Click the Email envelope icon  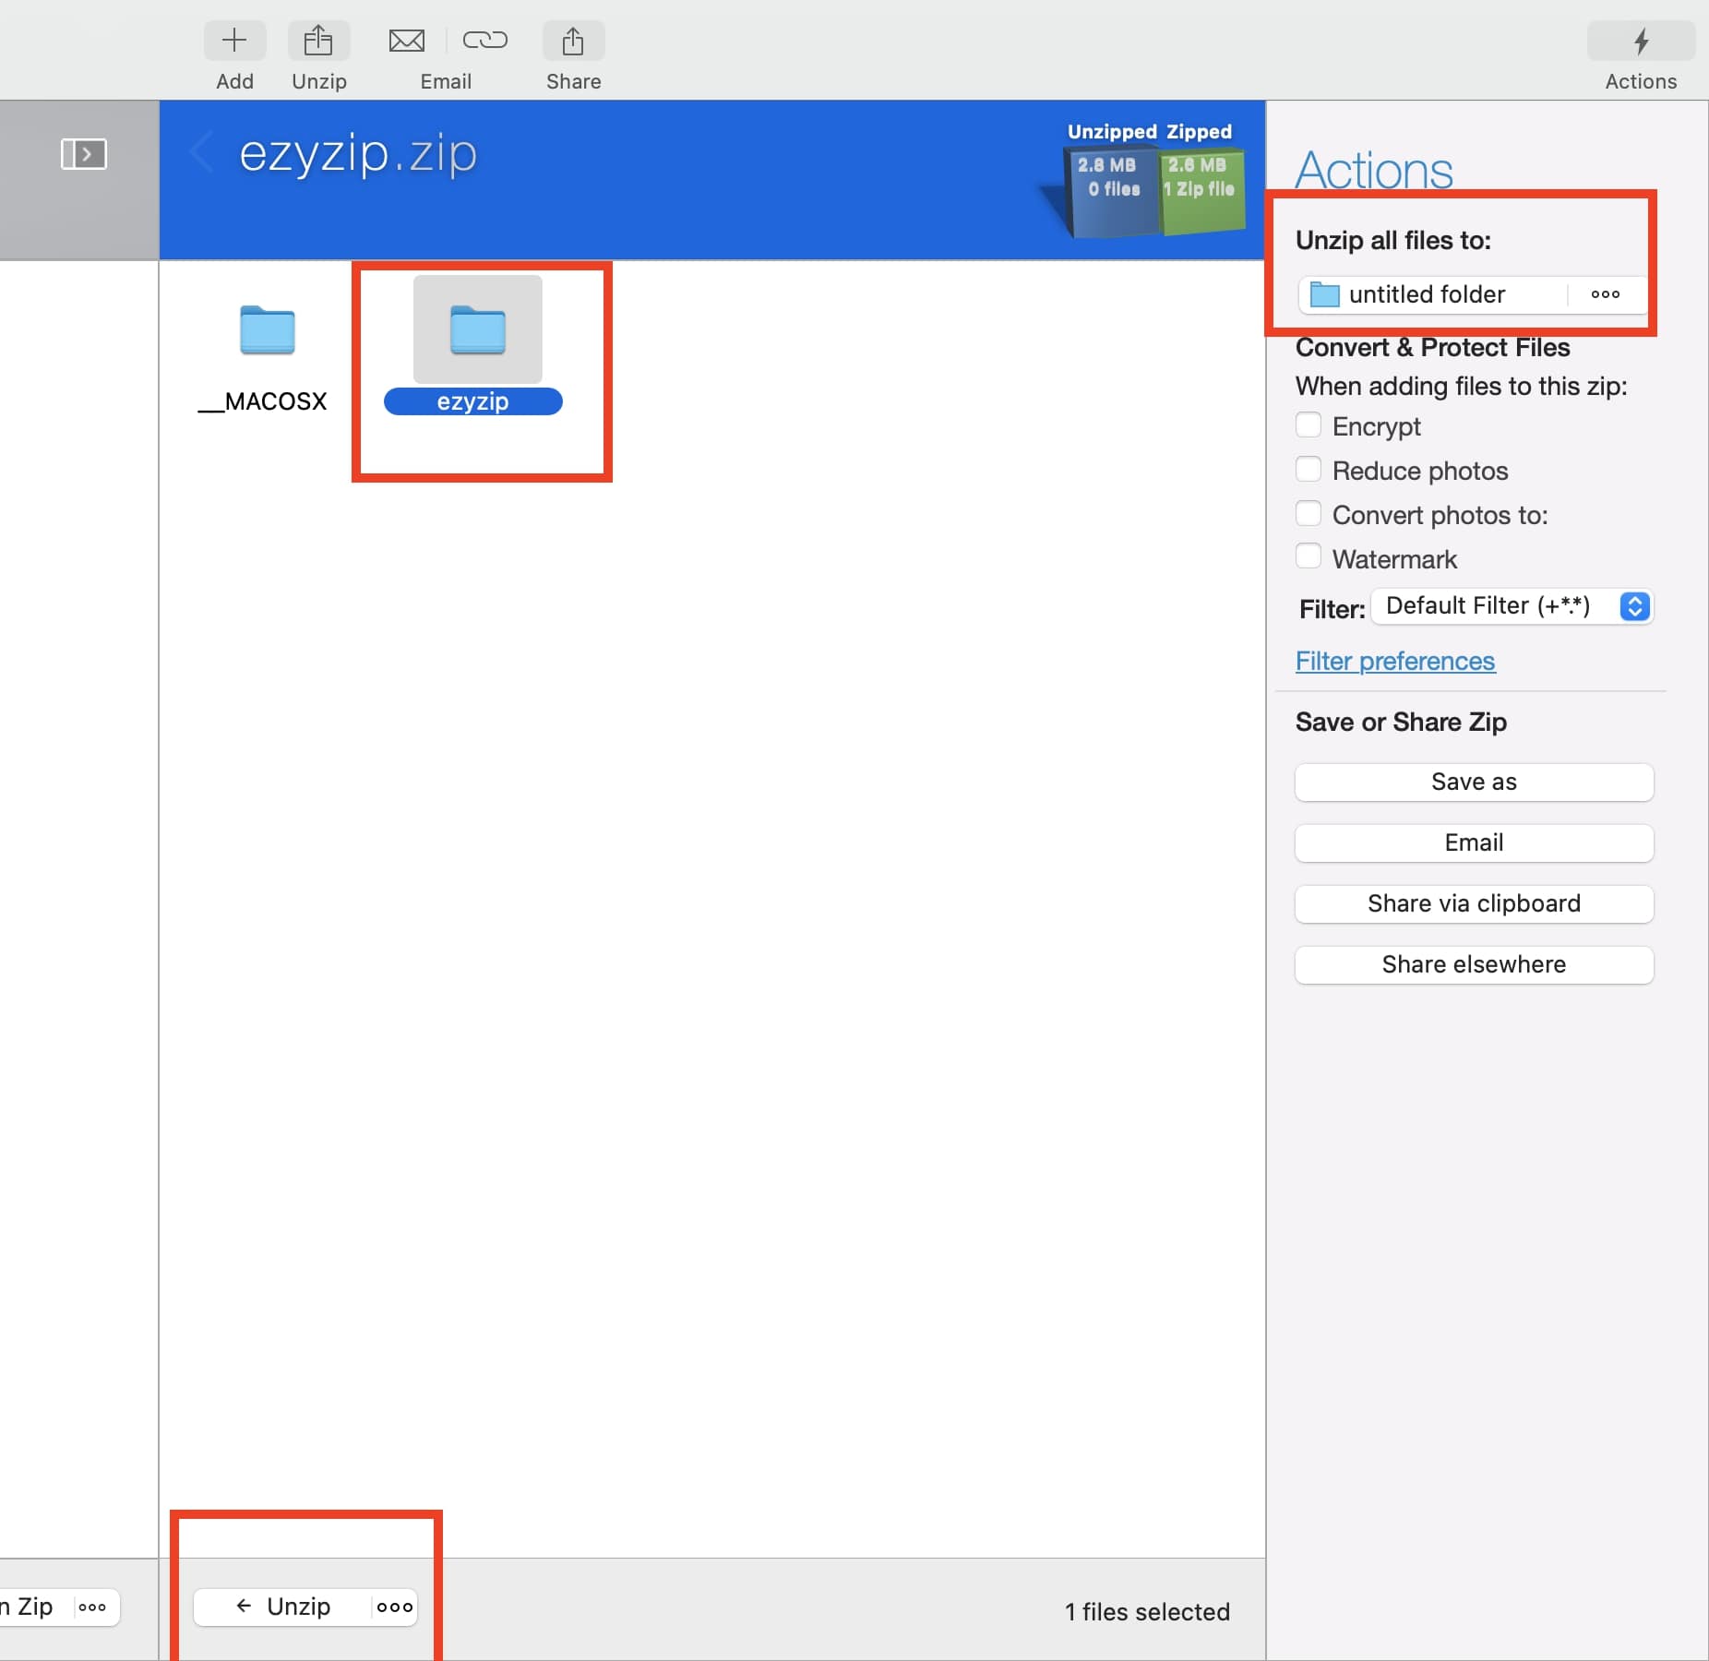pos(407,41)
